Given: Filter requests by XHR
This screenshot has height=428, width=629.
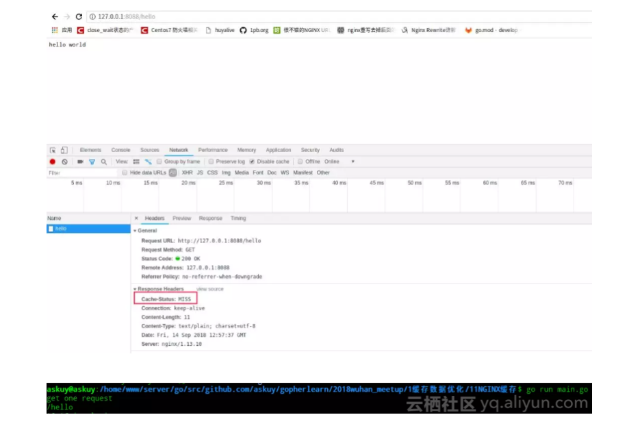Looking at the screenshot, I should 188,173.
